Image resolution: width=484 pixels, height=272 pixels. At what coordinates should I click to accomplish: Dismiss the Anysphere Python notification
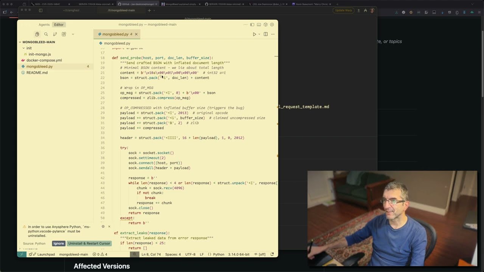click(x=109, y=227)
